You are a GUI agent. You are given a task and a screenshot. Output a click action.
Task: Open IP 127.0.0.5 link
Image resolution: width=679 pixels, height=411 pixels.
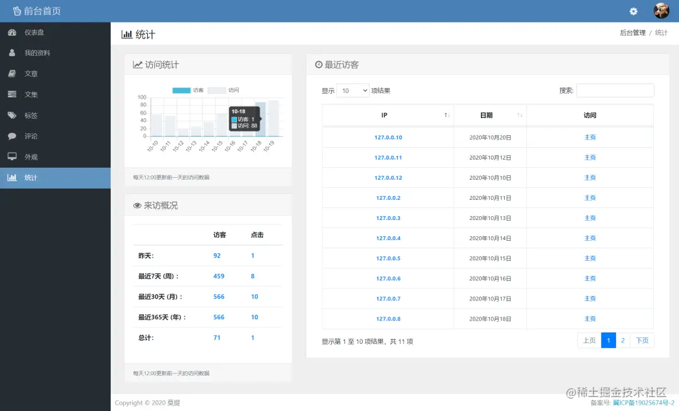[388, 258]
